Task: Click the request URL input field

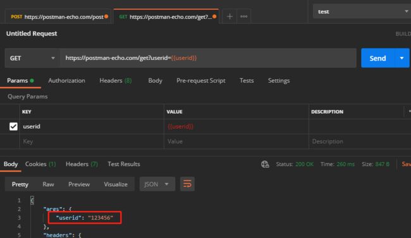Action: coord(209,58)
